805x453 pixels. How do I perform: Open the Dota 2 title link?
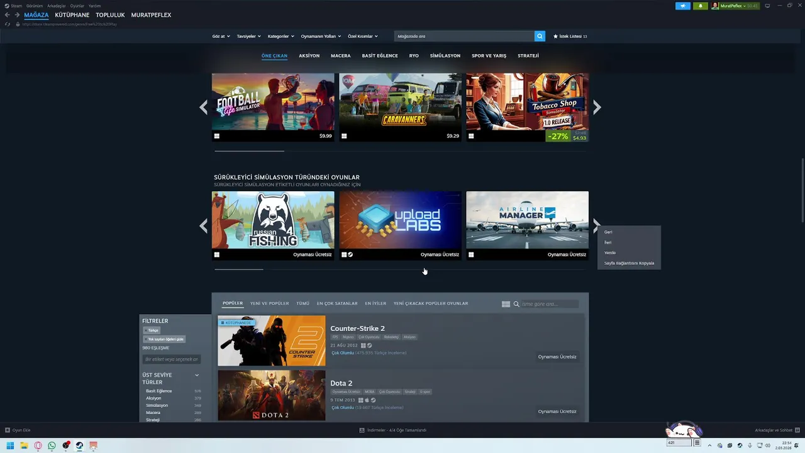tap(341, 383)
